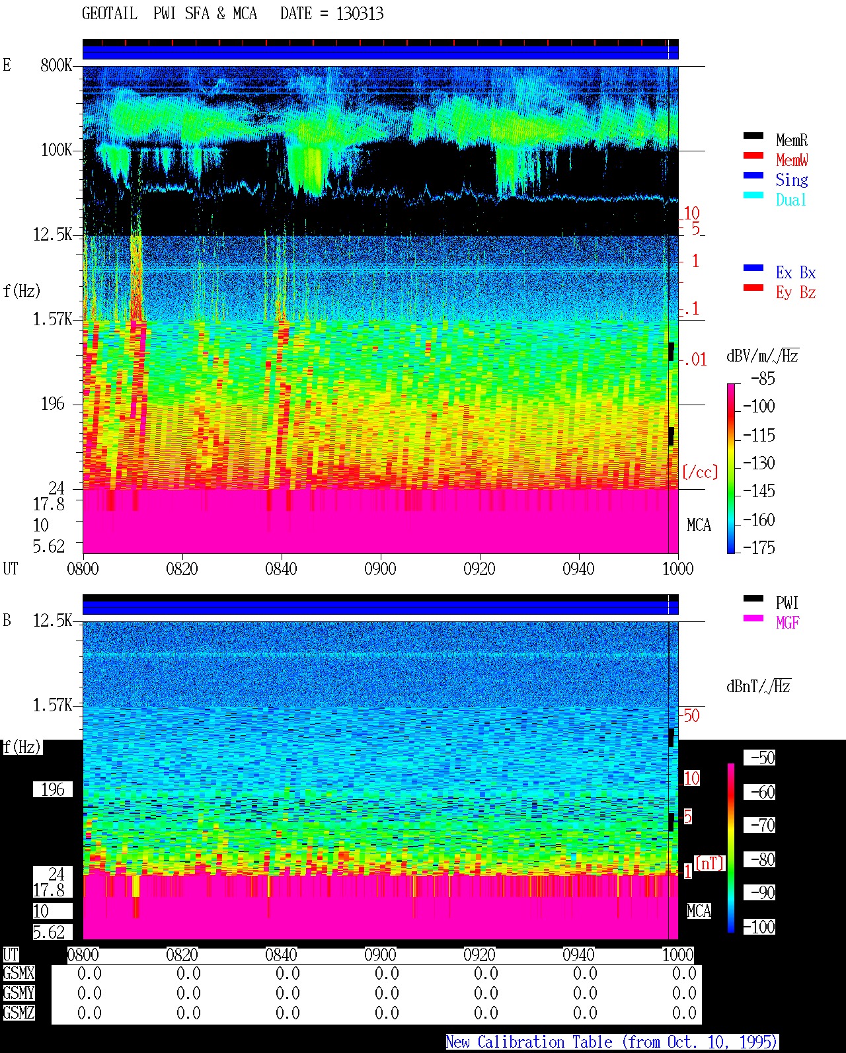Image resolution: width=846 pixels, height=1053 pixels.
Task: Click the cyan Dual legend swatch
Action: [x=753, y=195]
